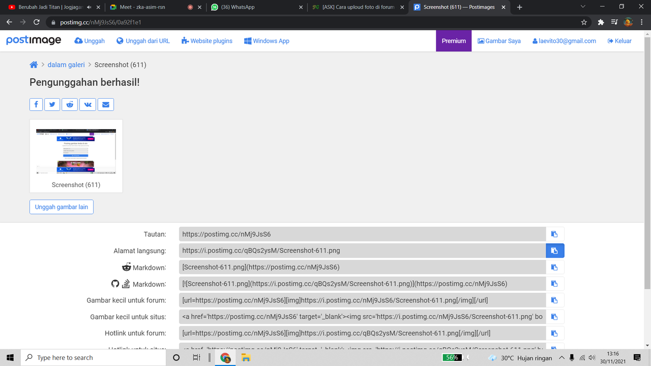Open Chrome three-dot menu
The image size is (651, 366).
tap(642, 22)
